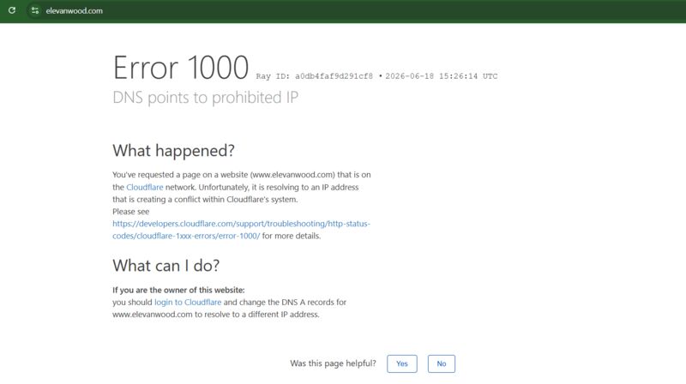
Task: Click the What happened? heading
Action: 174,151
